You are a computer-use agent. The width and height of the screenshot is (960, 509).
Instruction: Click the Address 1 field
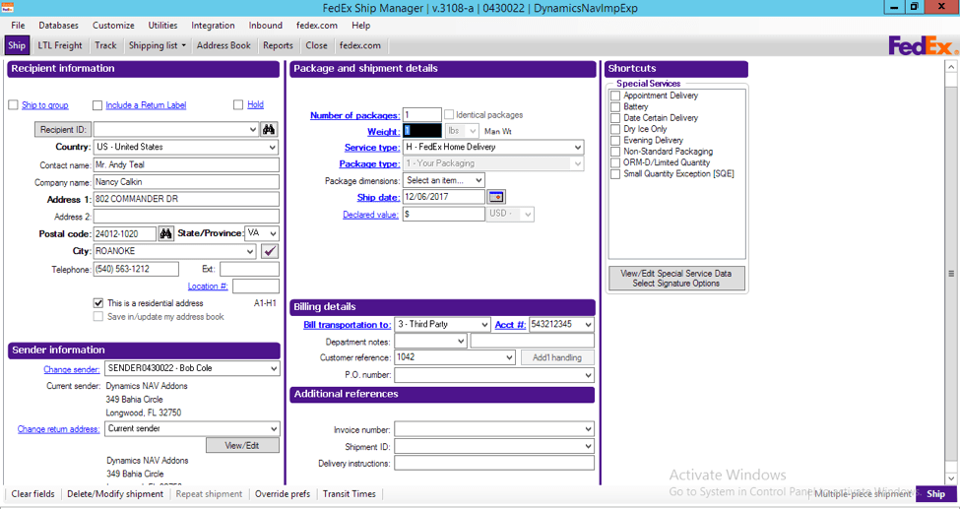tap(186, 199)
